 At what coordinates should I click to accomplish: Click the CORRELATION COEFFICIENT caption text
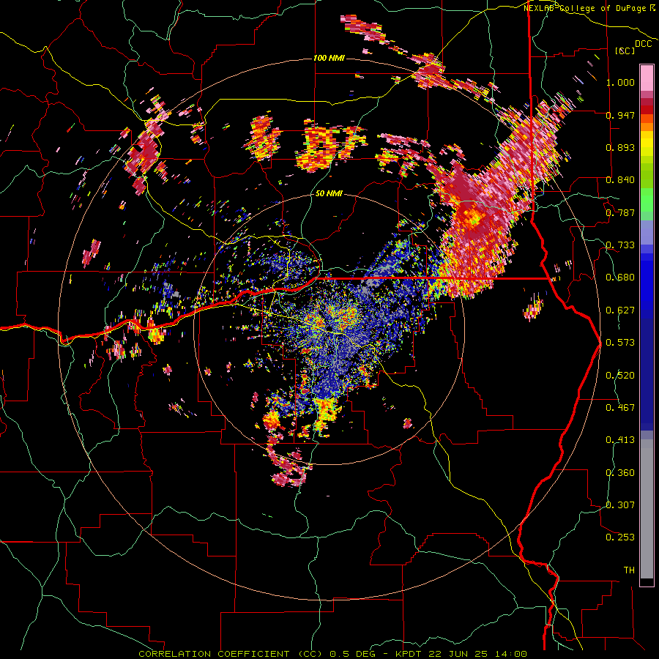coord(214,654)
